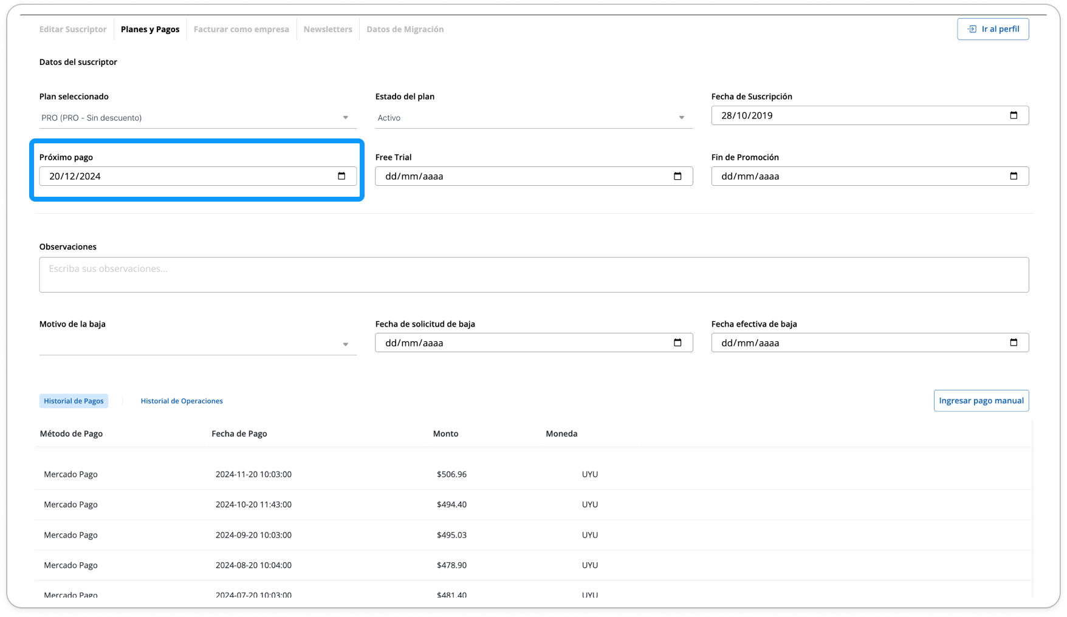
Task: Click the $506.96 amount cell
Action: pyautogui.click(x=451, y=474)
